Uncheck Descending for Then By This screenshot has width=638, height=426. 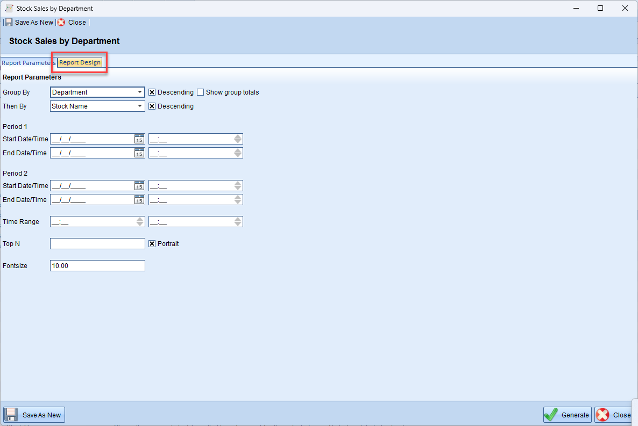[x=152, y=106]
